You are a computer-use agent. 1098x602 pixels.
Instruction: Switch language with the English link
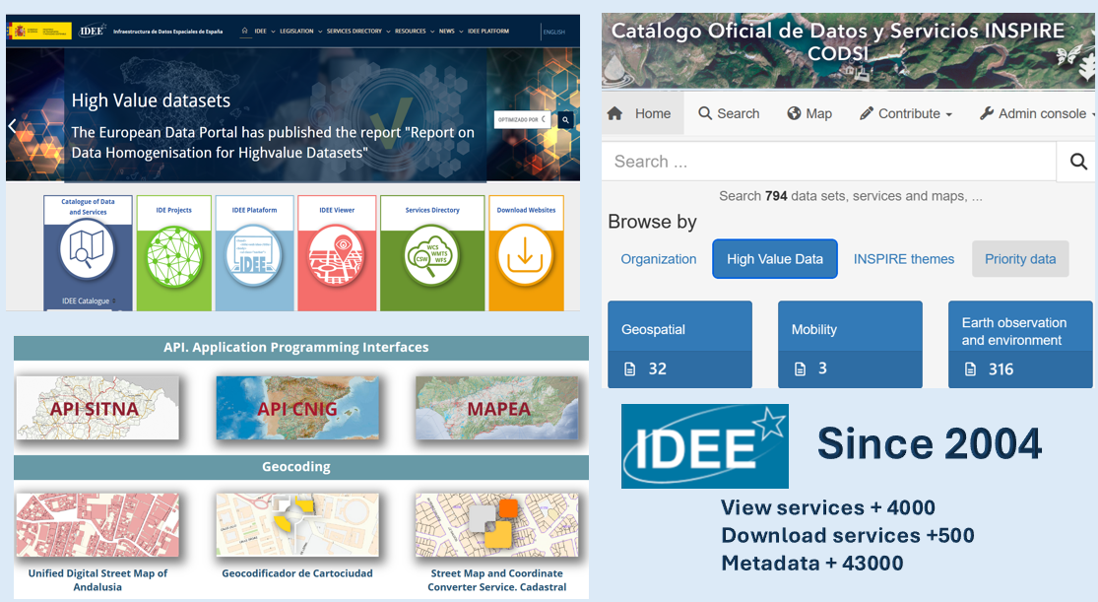tap(553, 32)
